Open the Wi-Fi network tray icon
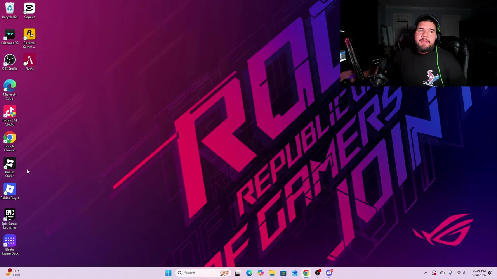 (459, 273)
